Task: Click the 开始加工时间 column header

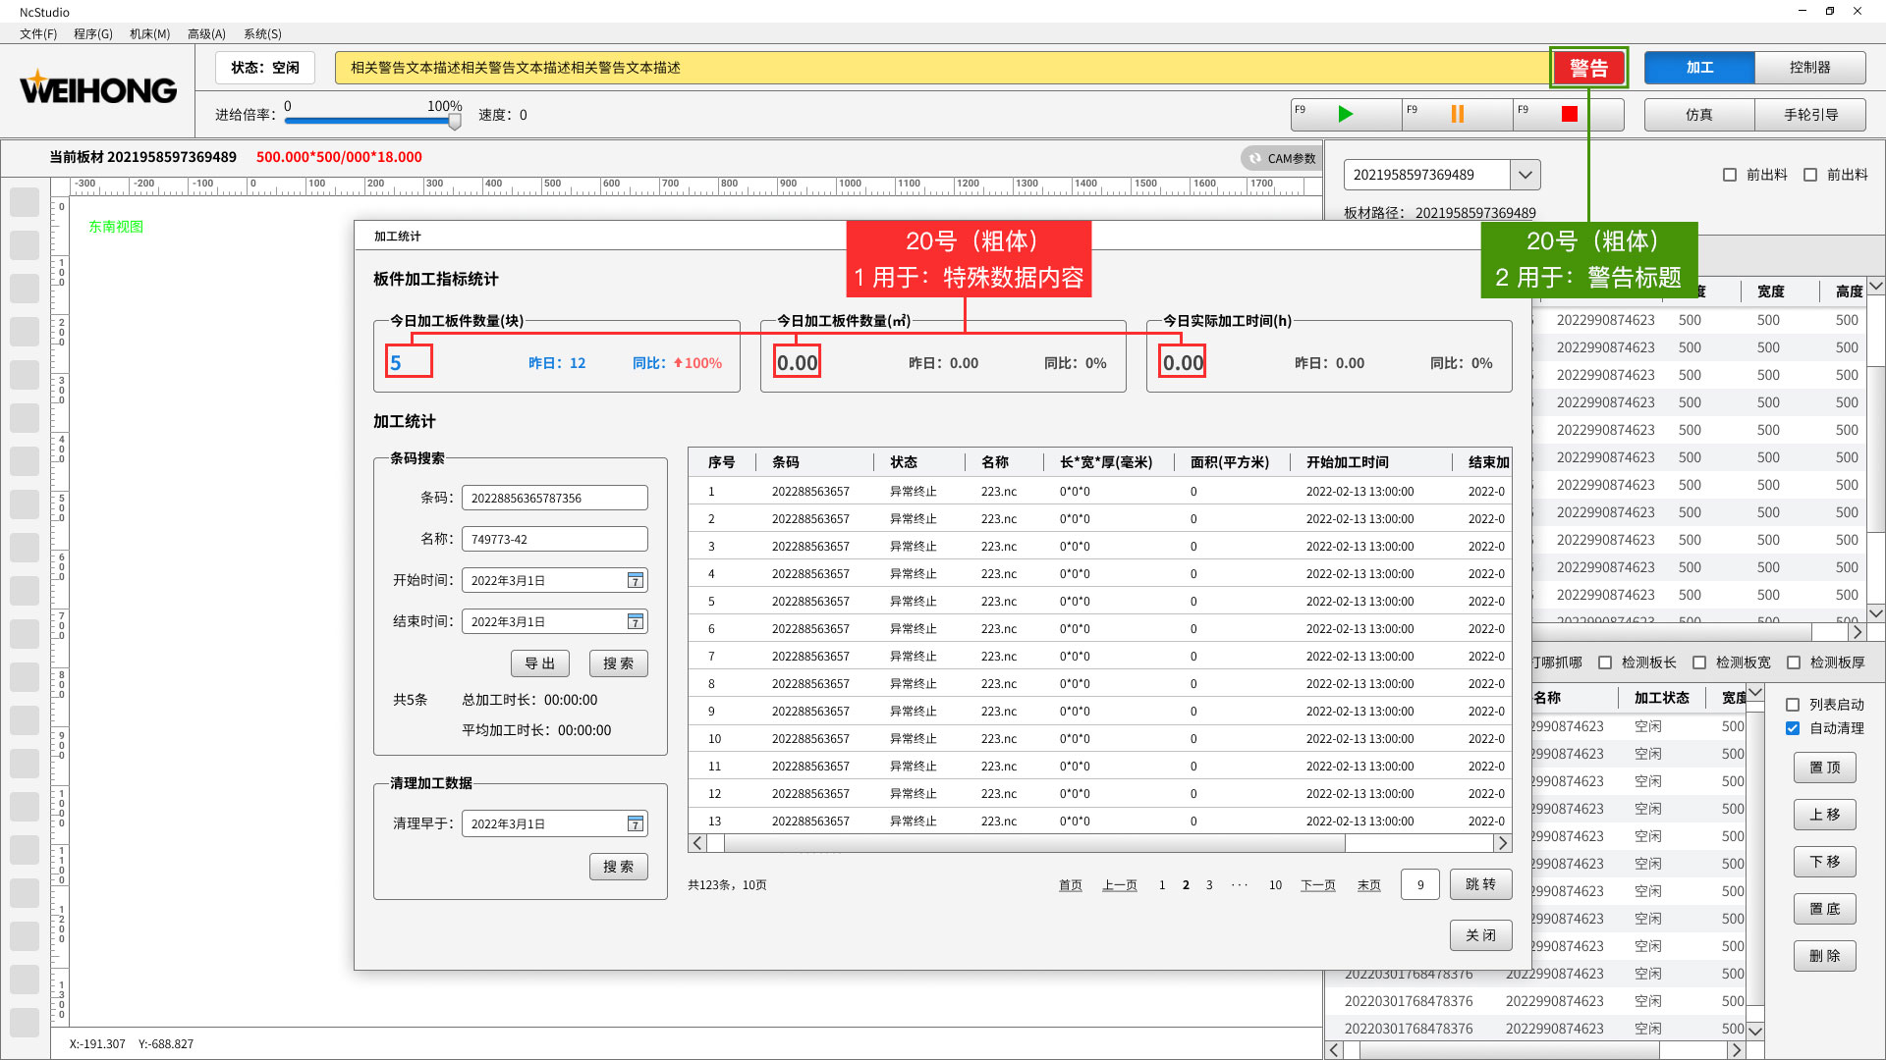Action: pos(1348,462)
